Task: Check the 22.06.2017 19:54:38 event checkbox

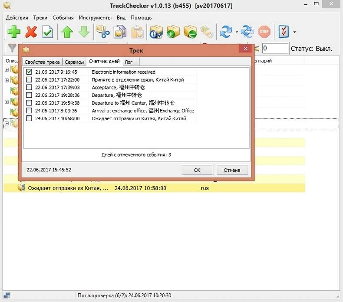Action: click(29, 102)
